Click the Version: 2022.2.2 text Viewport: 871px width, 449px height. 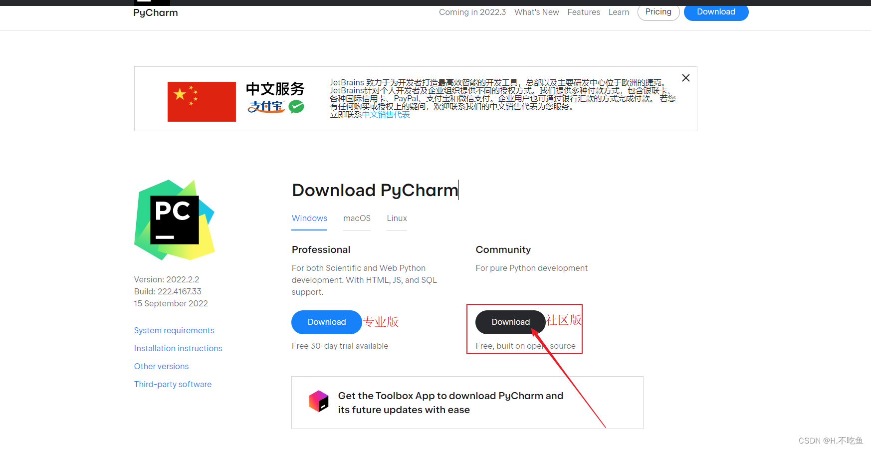(x=167, y=279)
